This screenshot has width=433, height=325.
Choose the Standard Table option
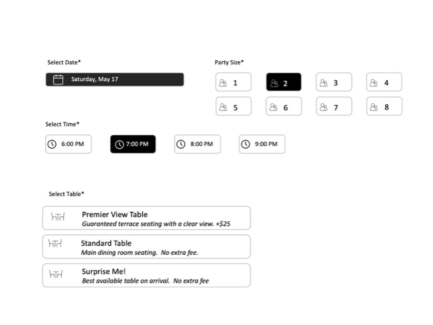146,247
